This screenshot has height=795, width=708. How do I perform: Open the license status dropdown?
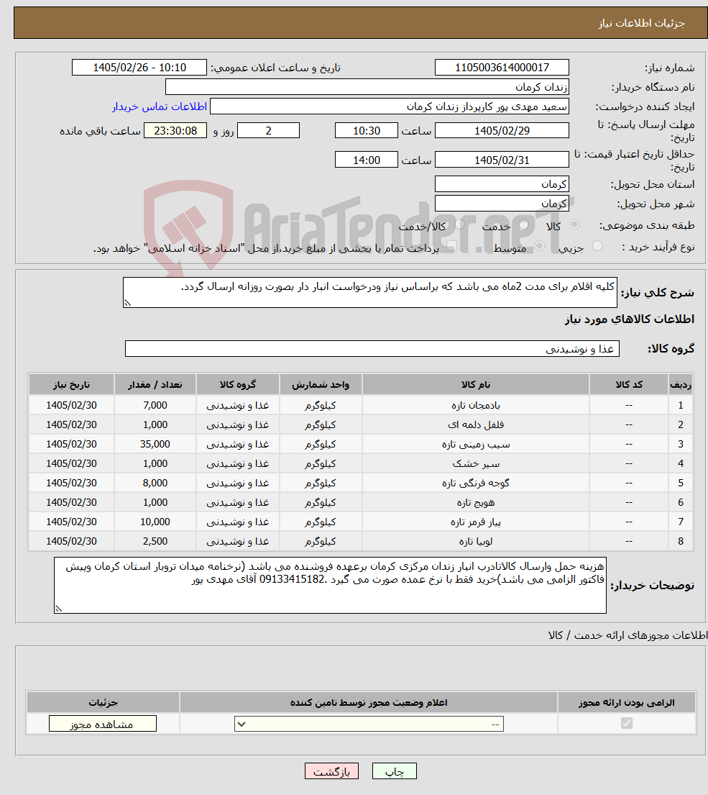(369, 724)
